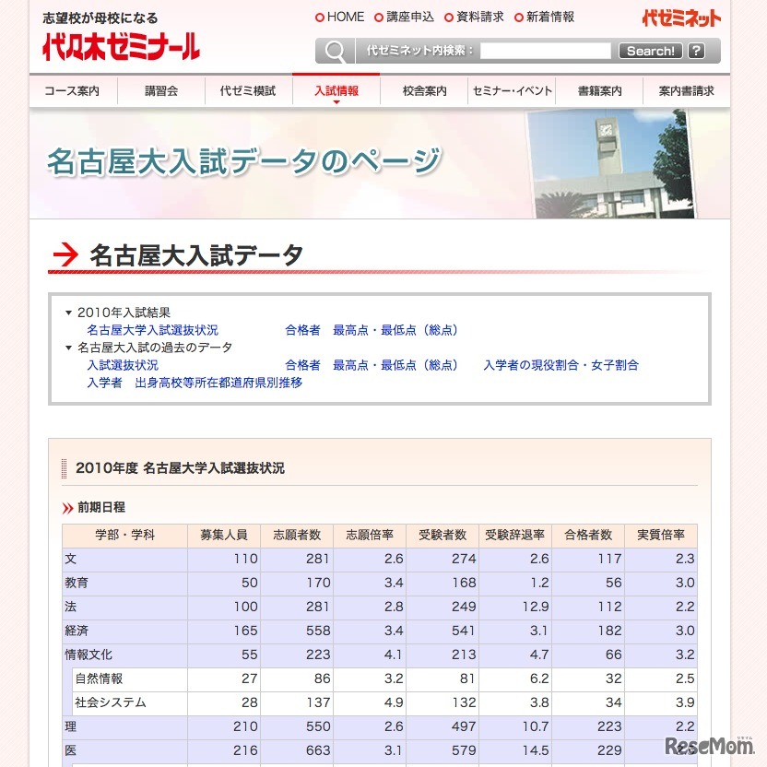767x767 pixels.
Task: Click the magnifying glass search icon
Action: point(335,51)
